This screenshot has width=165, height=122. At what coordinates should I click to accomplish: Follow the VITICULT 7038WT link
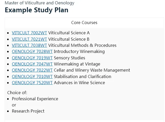click(x=29, y=45)
